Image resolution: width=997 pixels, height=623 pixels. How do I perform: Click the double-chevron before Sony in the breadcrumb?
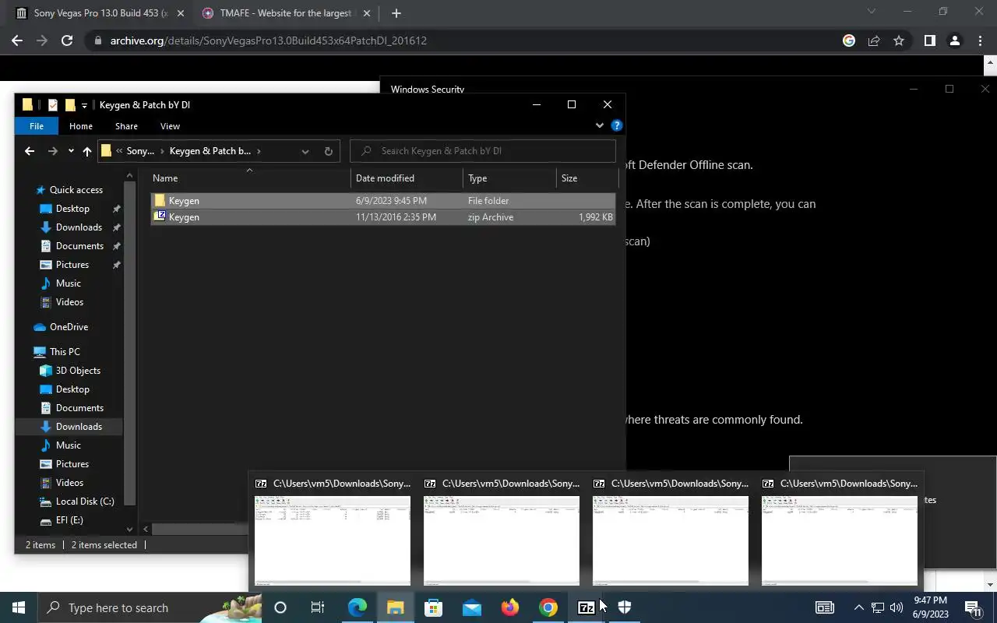coord(119,151)
